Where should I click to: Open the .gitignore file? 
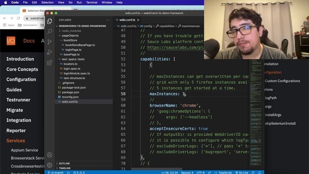click(x=68, y=83)
